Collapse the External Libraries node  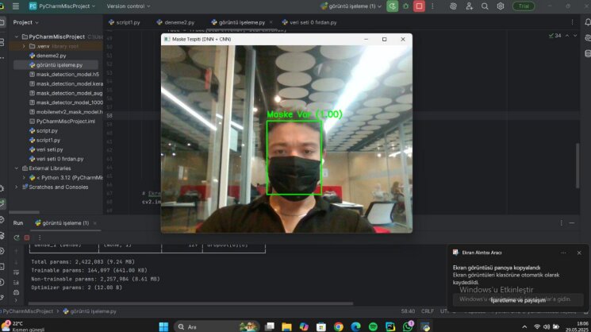[x=16, y=168]
